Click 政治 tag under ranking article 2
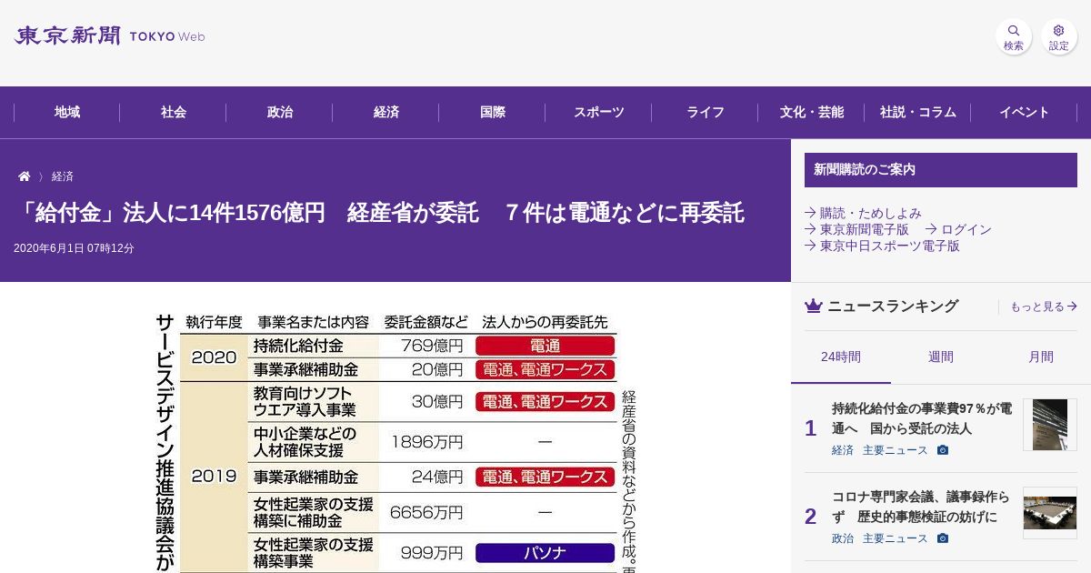This screenshot has width=1091, height=573. coord(843,538)
